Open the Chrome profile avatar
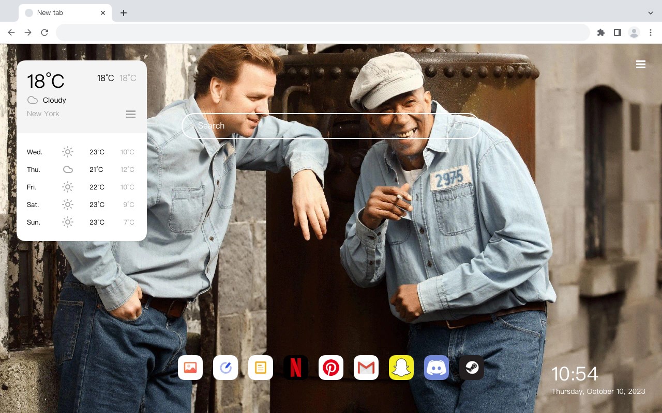The width and height of the screenshot is (662, 413). [634, 33]
